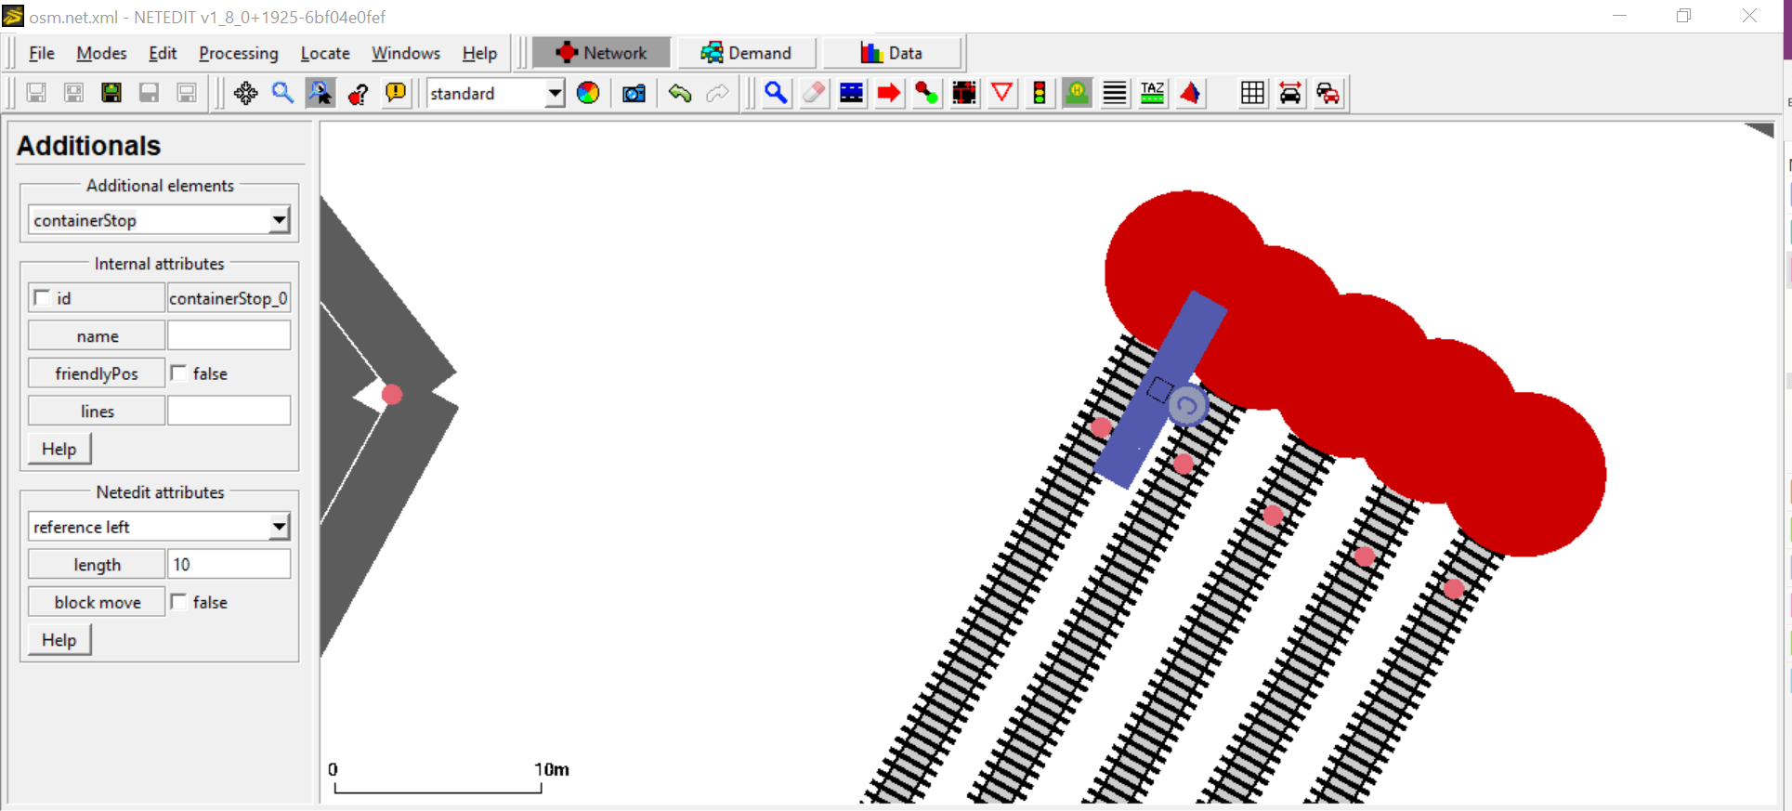
Task: Take a screenshot with camera icon
Action: [x=634, y=93]
